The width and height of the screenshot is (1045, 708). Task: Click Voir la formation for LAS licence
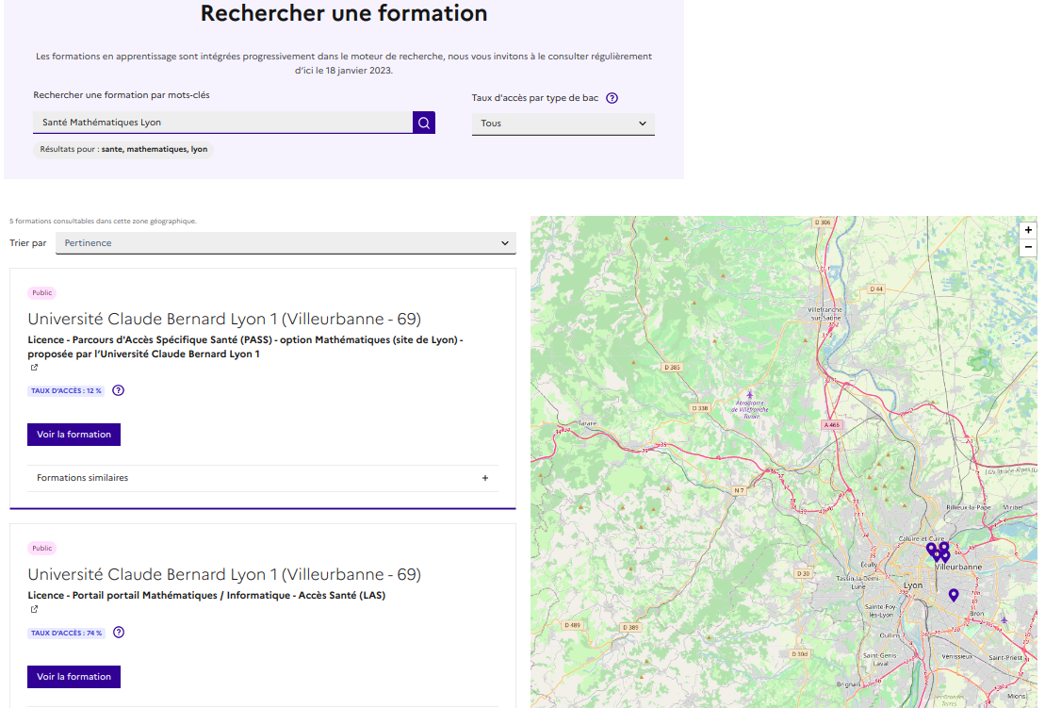(74, 677)
